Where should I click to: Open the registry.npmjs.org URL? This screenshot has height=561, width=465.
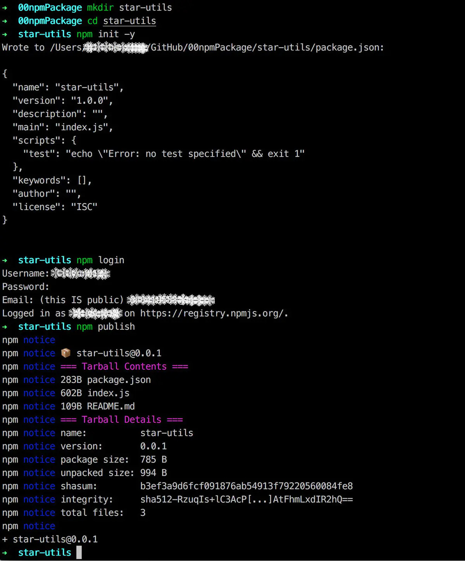[213, 313]
